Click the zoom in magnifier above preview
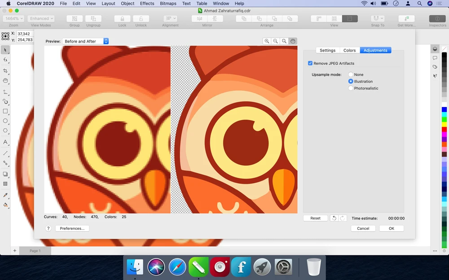 pyautogui.click(x=267, y=41)
